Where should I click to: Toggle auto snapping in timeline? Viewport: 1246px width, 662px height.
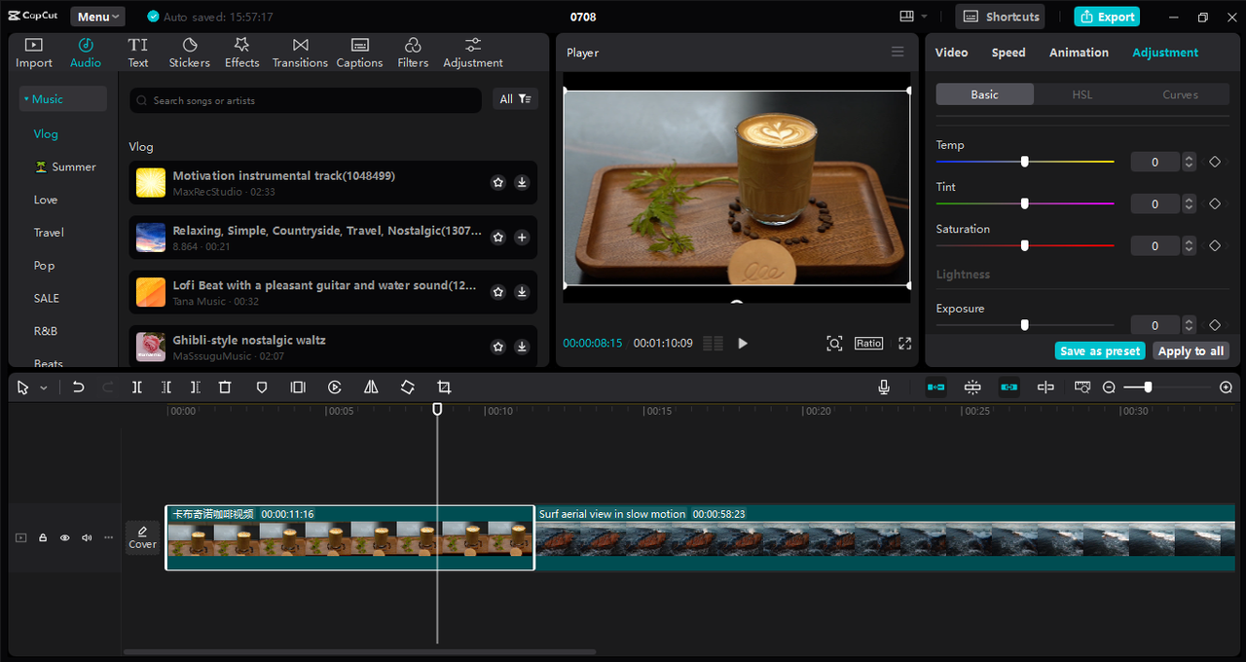click(972, 387)
